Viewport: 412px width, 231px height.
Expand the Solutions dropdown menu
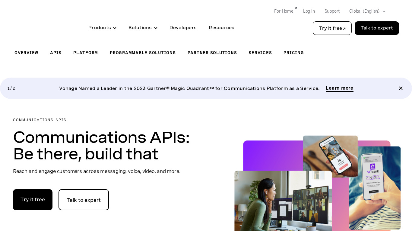[143, 28]
